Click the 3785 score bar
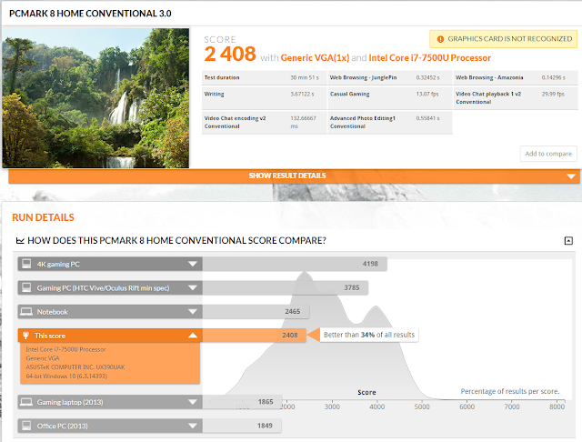 (x=286, y=287)
